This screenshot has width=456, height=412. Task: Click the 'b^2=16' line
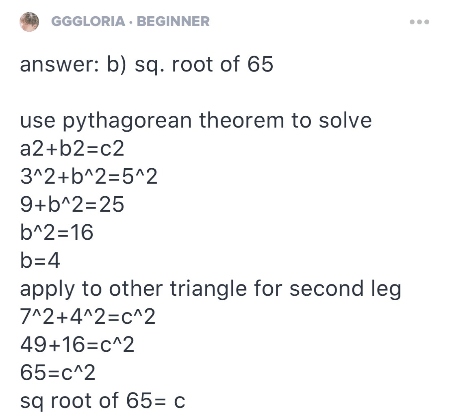pos(57,233)
